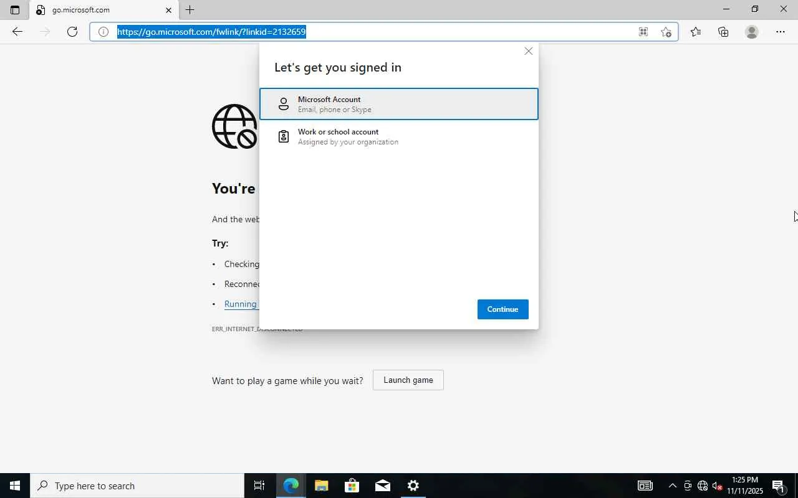Open Edge Settings and more menu

[781, 32]
